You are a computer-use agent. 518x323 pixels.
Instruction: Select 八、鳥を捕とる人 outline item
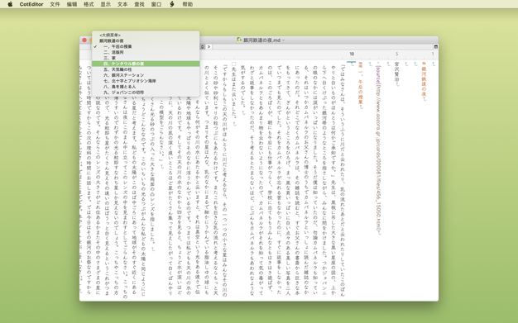click(146, 87)
